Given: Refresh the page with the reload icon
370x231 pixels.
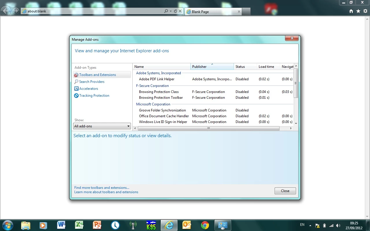Looking at the screenshot, I should point(175,11).
